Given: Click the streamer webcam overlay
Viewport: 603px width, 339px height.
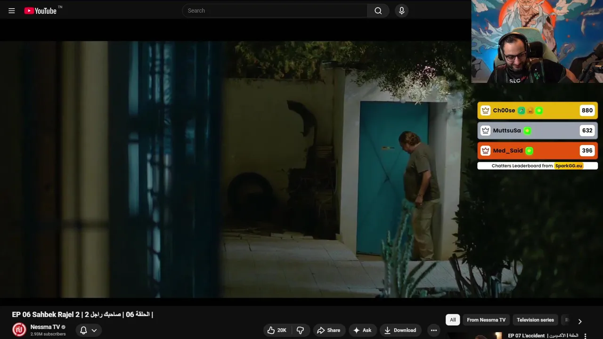Looking at the screenshot, I should [x=537, y=41].
